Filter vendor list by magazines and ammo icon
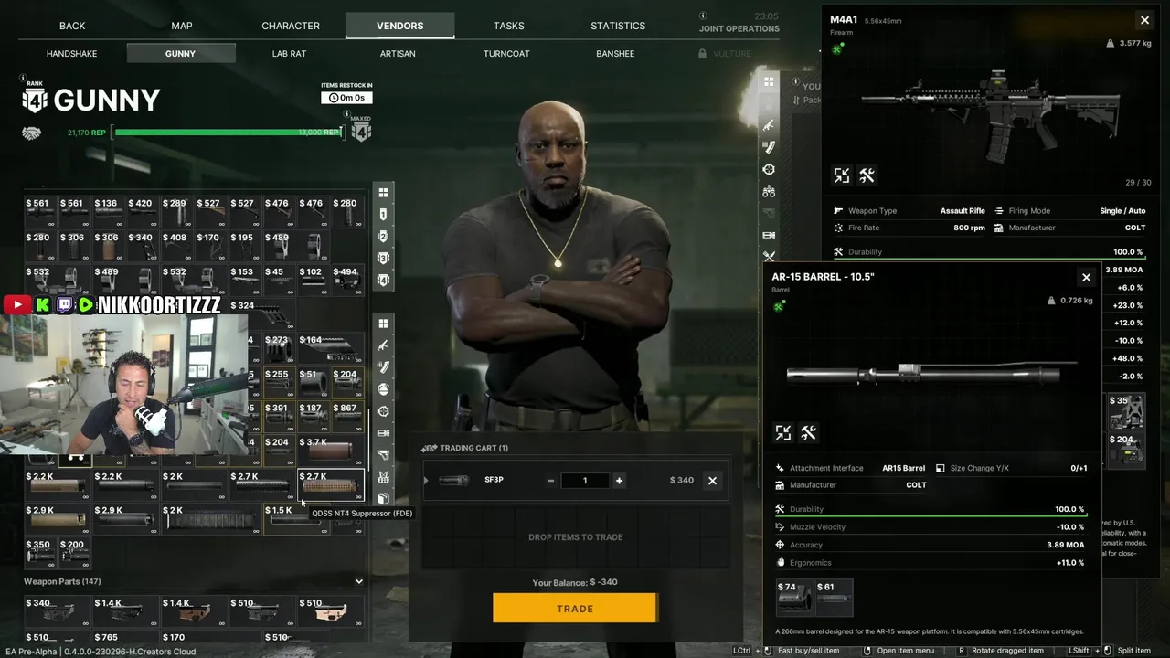Screen dimensions: 1170x658 point(384,367)
